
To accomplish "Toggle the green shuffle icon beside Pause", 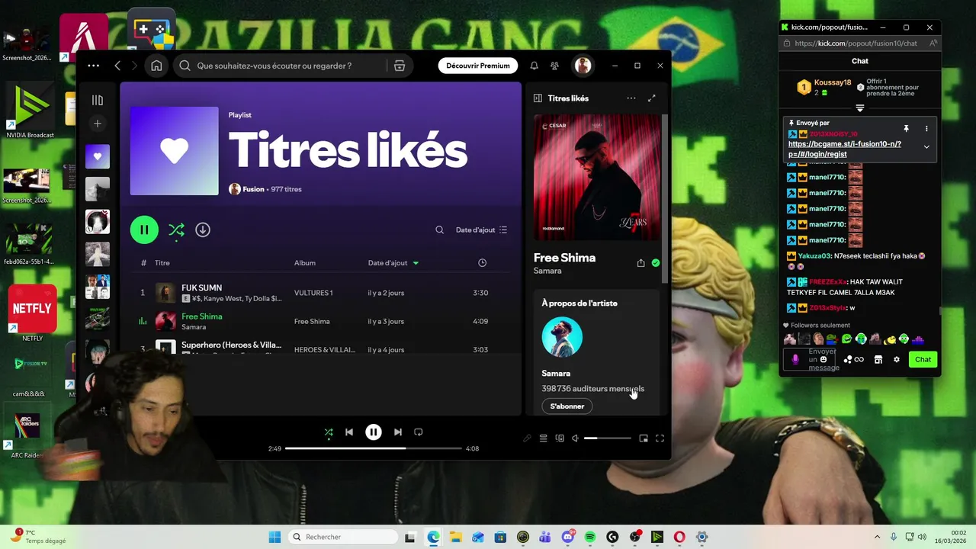I will point(176,230).
